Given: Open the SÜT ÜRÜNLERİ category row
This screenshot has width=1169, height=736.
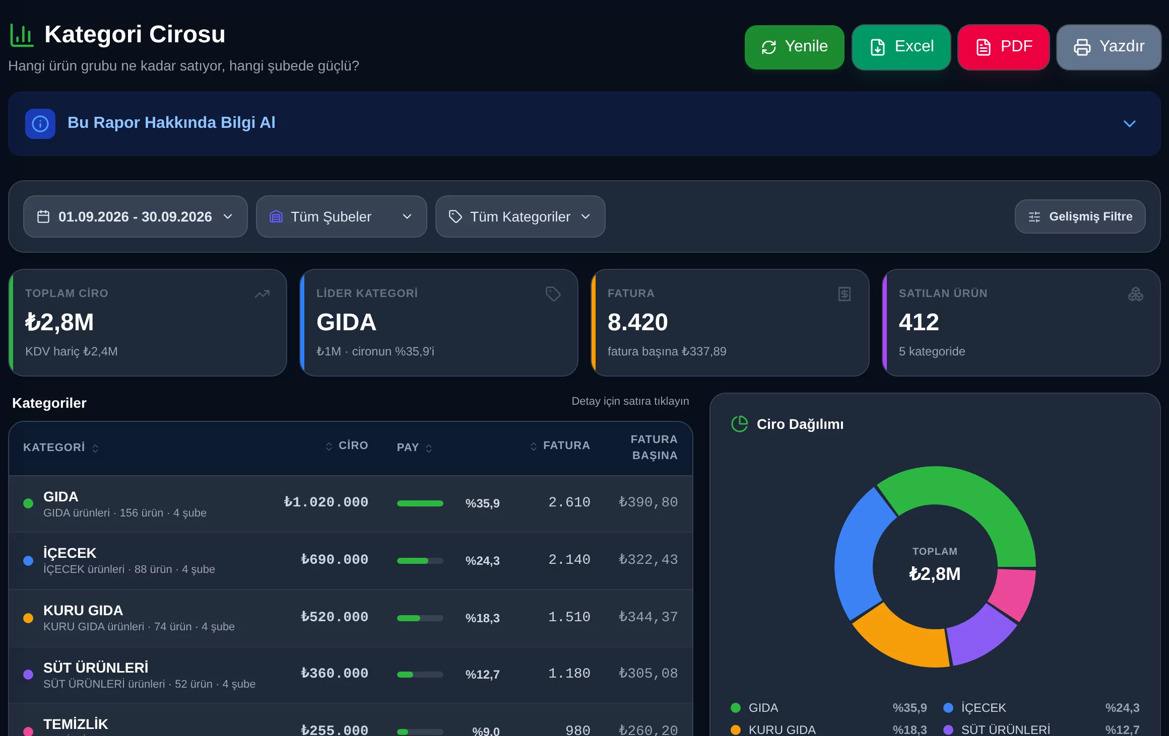Looking at the screenshot, I should (x=351, y=675).
